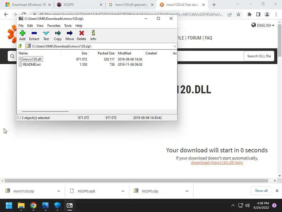The height and width of the screenshot is (212, 282).
Task: Share this page icon in address bar
Action: pyautogui.click(x=230, y=15)
